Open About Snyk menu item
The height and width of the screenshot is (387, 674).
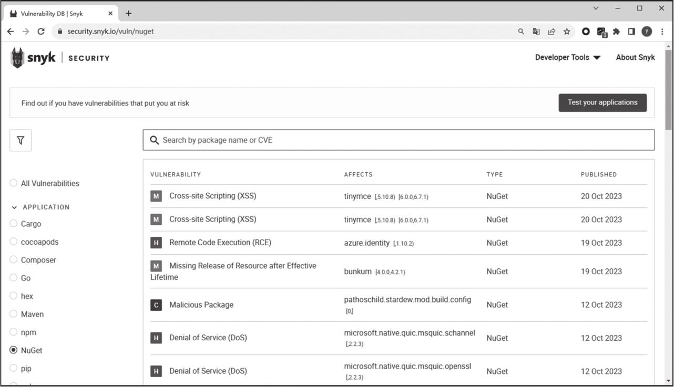tap(635, 58)
